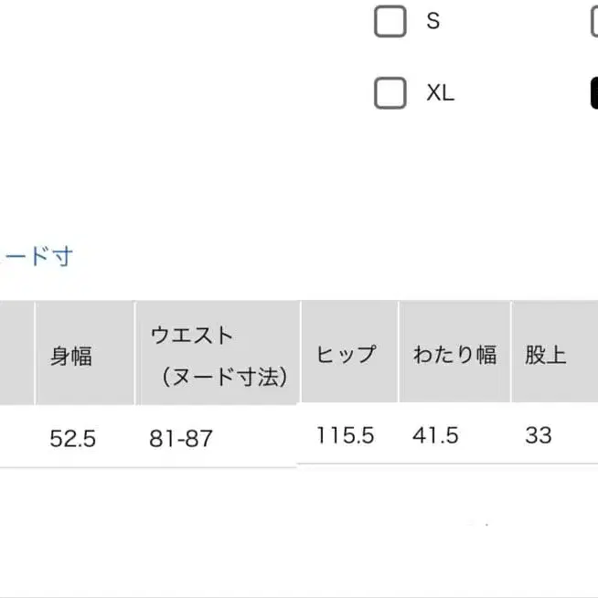The width and height of the screenshot is (598, 598).
Task: Click the 81-87 waist value
Action: coord(181,438)
